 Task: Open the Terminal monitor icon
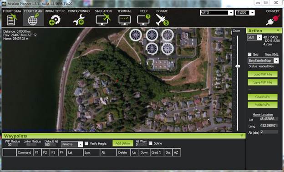pyautogui.click(x=124, y=20)
